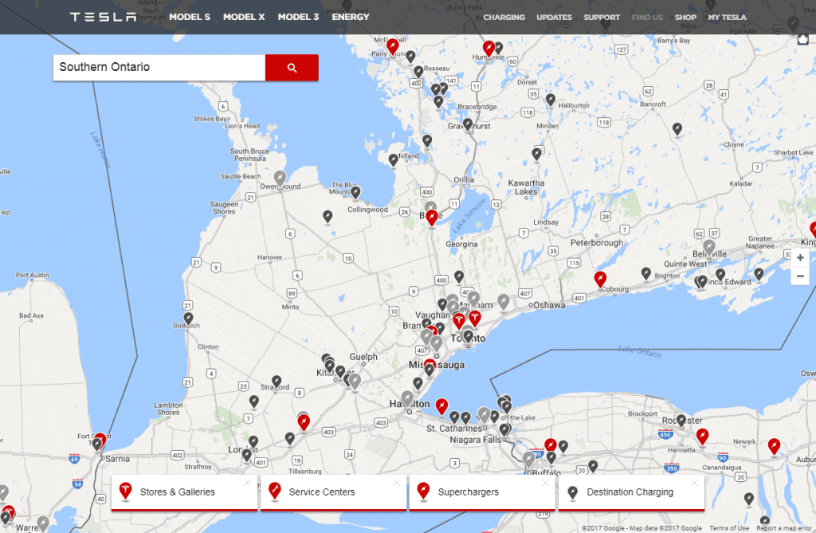Toggle the Superchargers filter

pos(482,492)
